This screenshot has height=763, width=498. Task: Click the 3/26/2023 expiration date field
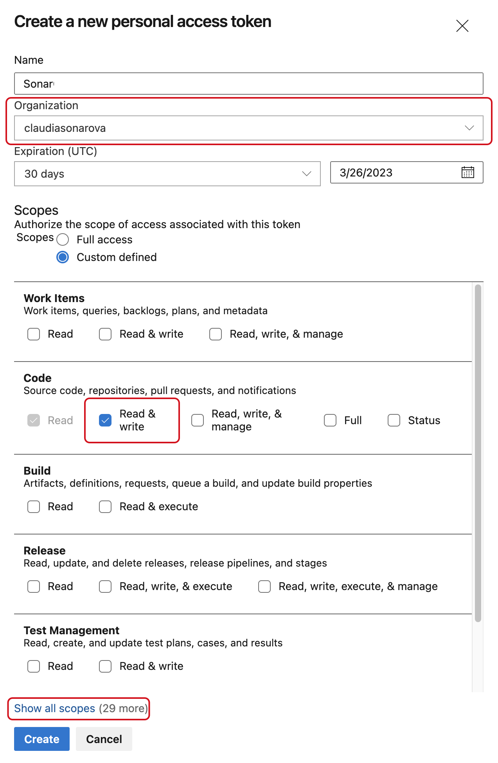coord(406,172)
